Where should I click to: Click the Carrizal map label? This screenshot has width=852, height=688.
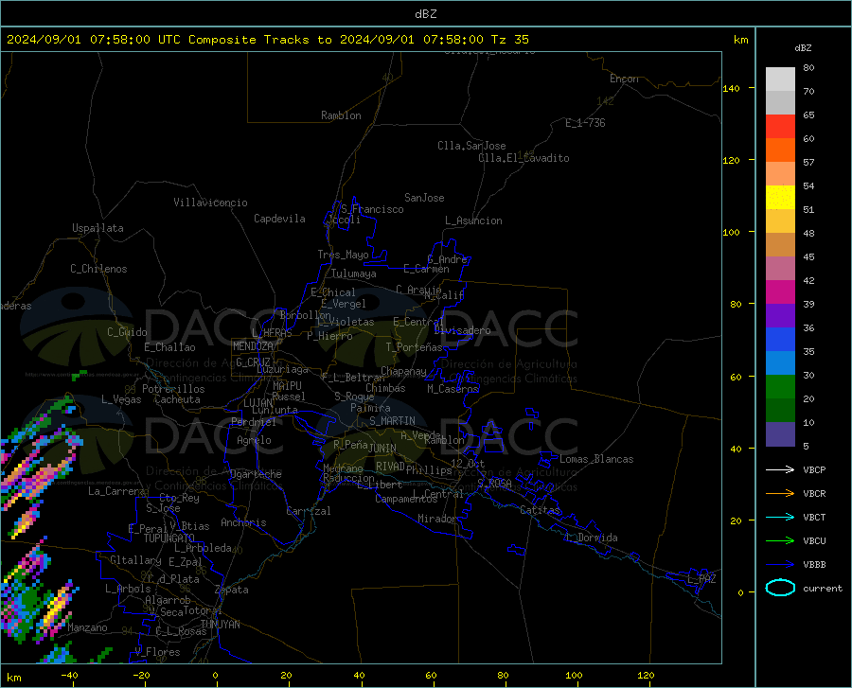(309, 511)
